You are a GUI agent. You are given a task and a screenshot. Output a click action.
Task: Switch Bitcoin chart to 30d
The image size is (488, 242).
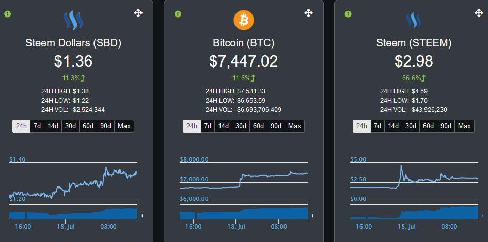(x=241, y=126)
